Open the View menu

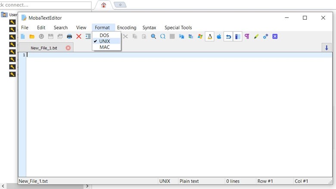coord(81,27)
